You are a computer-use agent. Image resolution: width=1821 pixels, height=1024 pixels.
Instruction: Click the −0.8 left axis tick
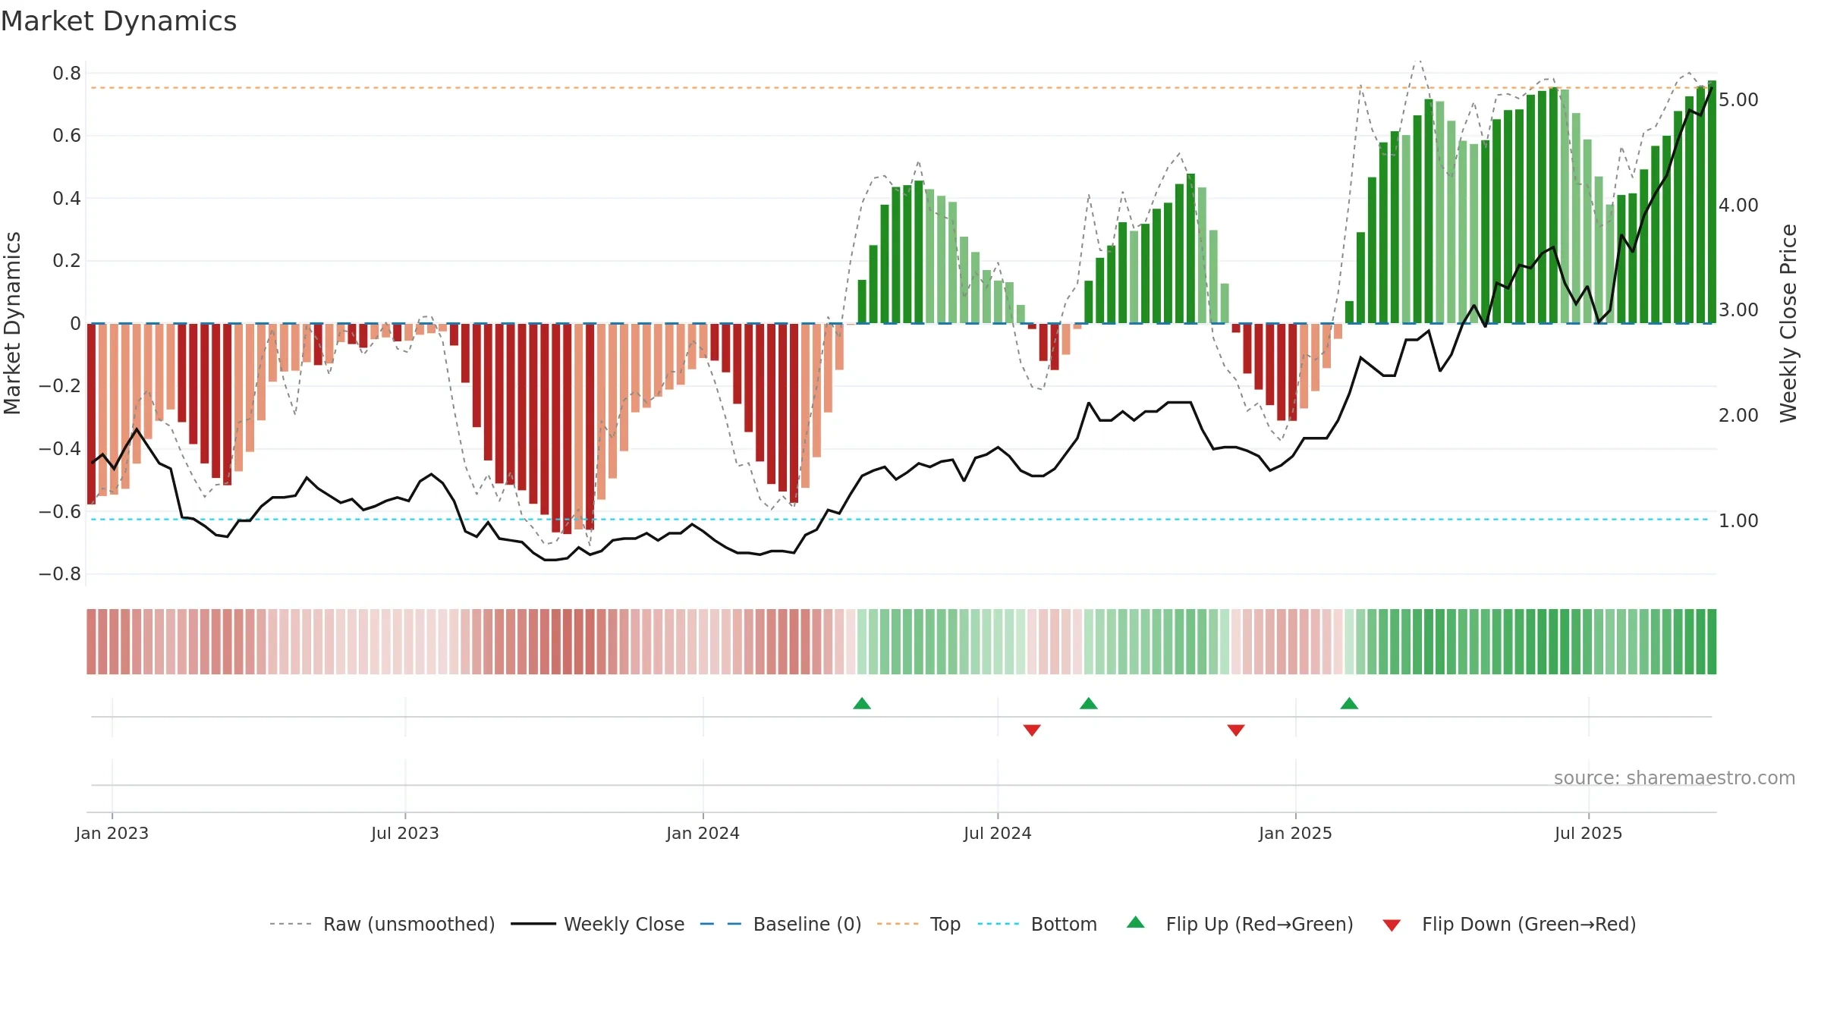pos(60,574)
